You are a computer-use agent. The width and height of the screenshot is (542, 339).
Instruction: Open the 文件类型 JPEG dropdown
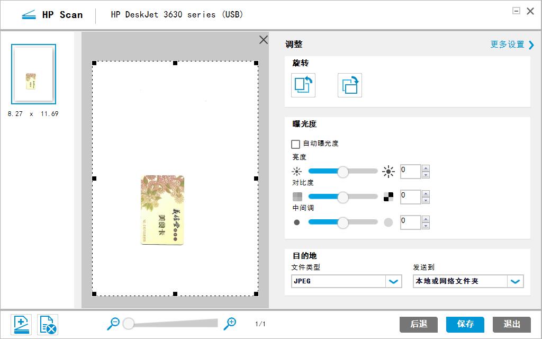tap(393, 281)
